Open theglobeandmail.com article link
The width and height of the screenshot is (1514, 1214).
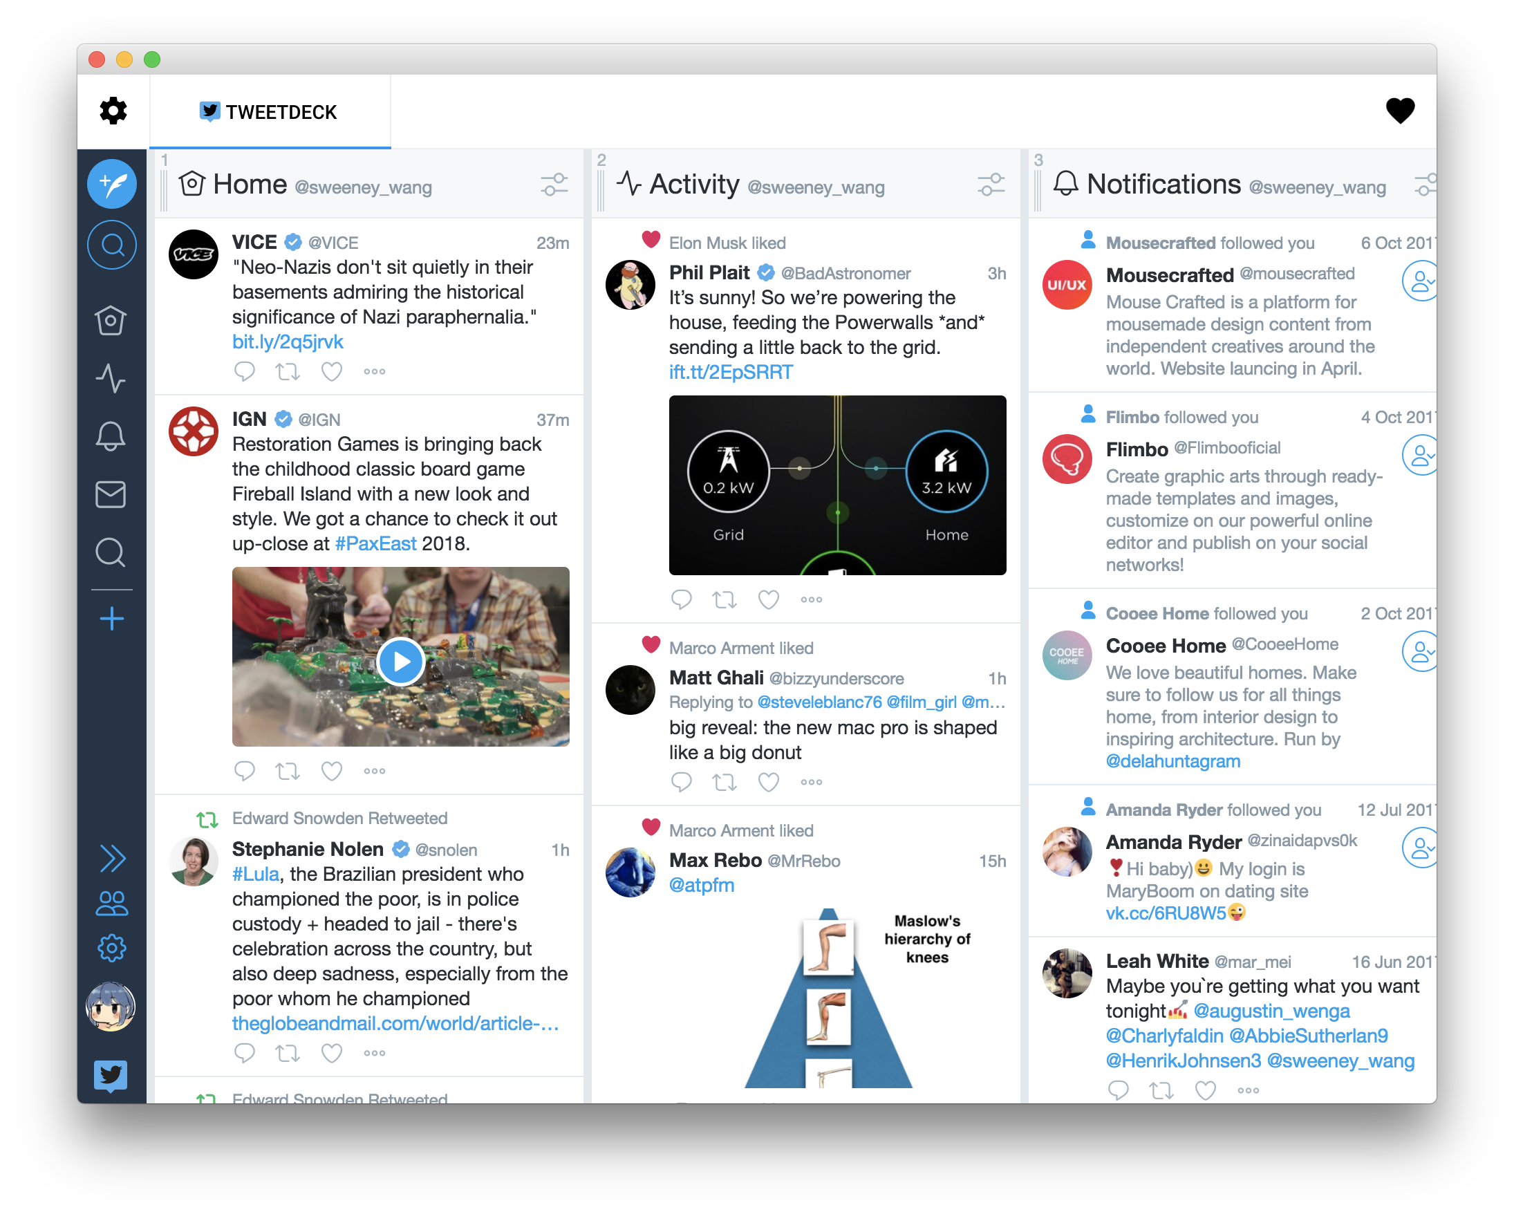395,1024
